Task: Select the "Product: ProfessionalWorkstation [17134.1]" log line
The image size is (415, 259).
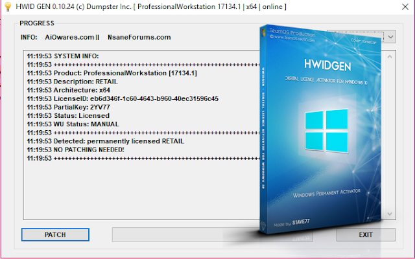Action: (112, 73)
